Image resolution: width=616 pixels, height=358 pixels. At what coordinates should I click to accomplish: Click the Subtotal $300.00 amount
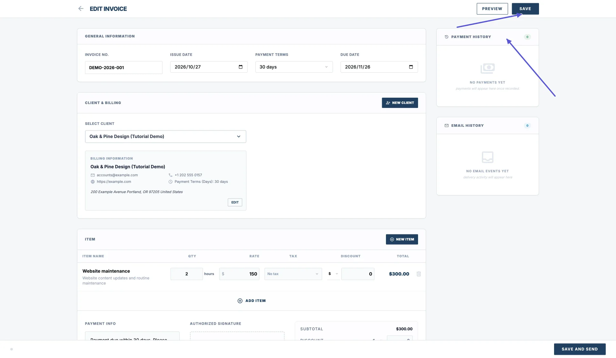404,329
